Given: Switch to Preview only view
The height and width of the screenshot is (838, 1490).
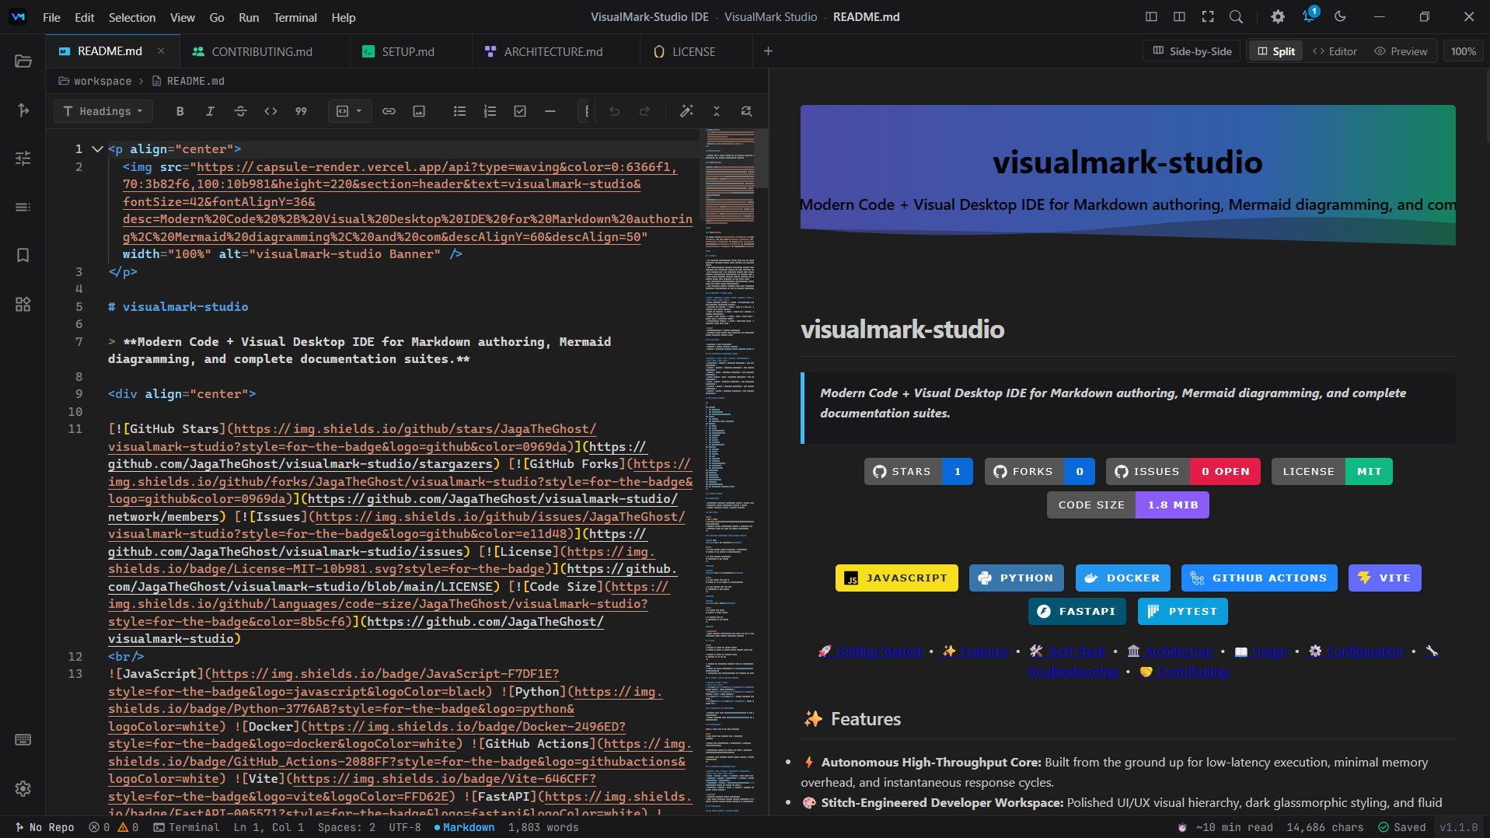Looking at the screenshot, I should tap(1401, 51).
